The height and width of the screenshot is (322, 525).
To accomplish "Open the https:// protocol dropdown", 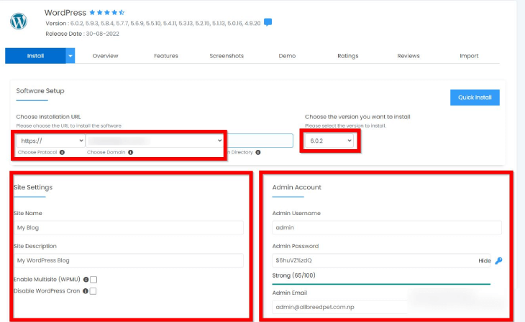I will point(51,141).
